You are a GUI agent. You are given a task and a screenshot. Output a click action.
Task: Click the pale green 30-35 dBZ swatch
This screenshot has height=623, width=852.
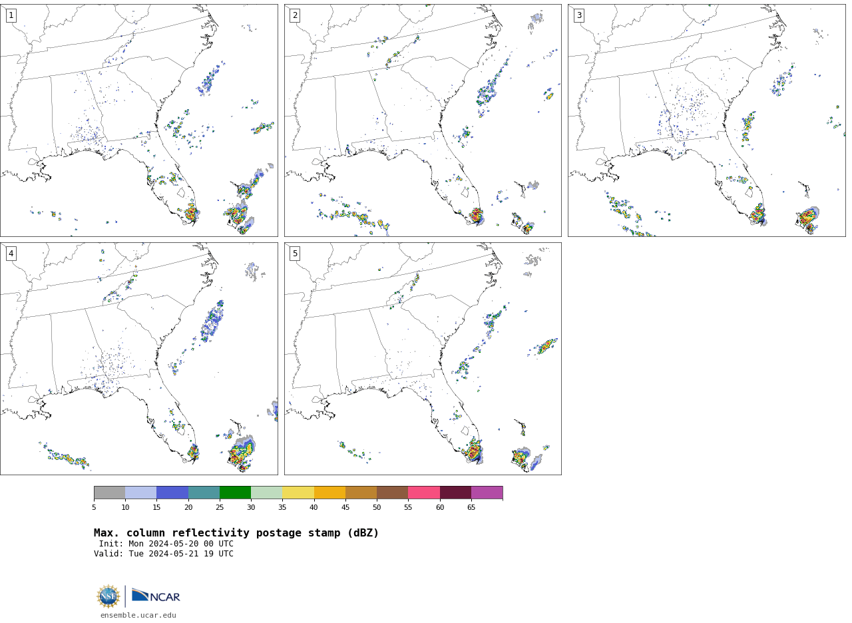tap(266, 493)
